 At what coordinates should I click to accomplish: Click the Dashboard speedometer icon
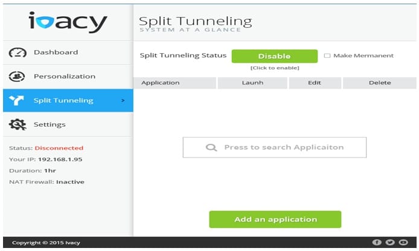[x=18, y=52]
